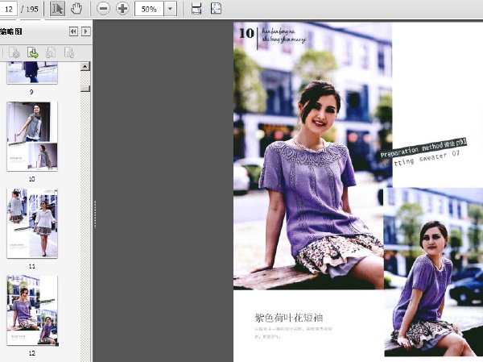The image size is (483, 362).
Task: Click the thumbnail panel scrollbar handle
Action: (x=85, y=88)
